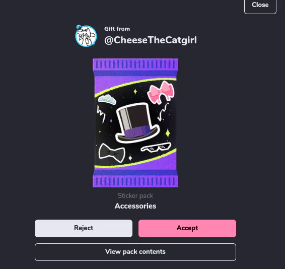Reject the gifted sticker pack
Viewport: 285px width, 269px height.
[84, 228]
